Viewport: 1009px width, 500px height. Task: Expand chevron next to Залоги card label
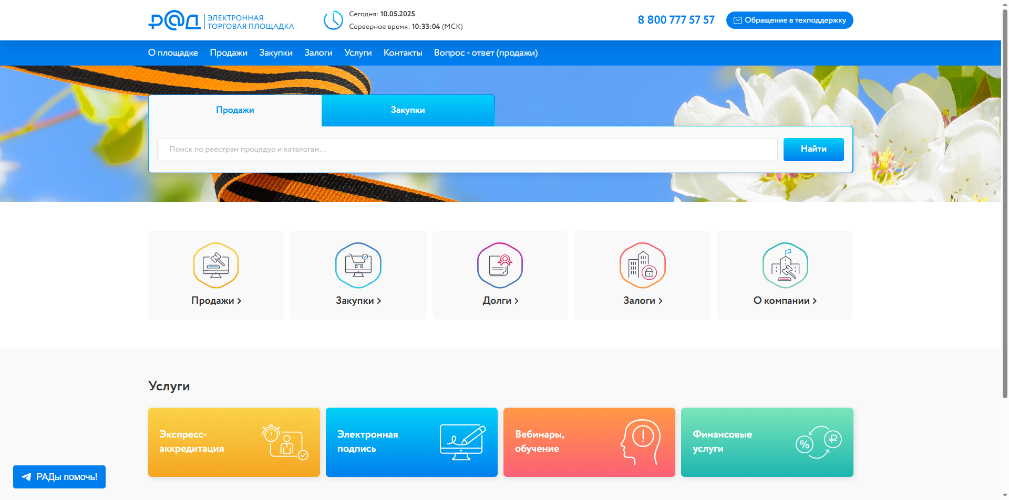[660, 301]
